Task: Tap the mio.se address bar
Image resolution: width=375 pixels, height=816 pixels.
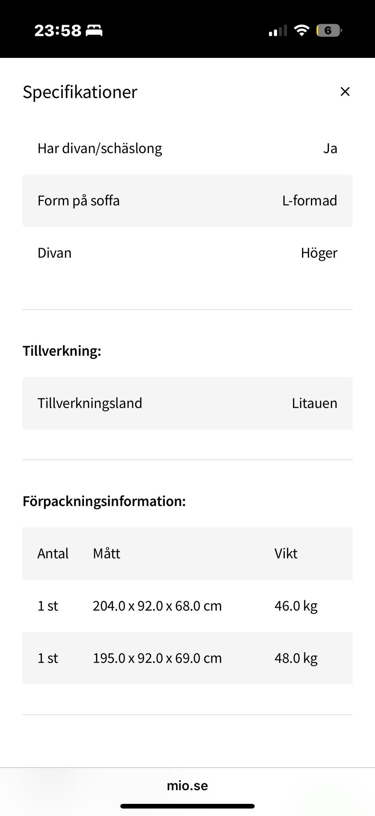Action: [x=187, y=786]
